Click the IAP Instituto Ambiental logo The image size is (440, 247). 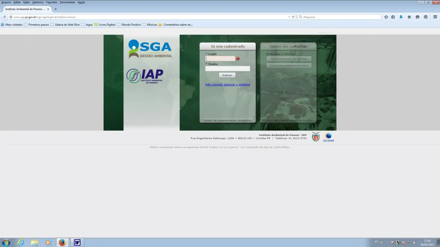point(145,76)
